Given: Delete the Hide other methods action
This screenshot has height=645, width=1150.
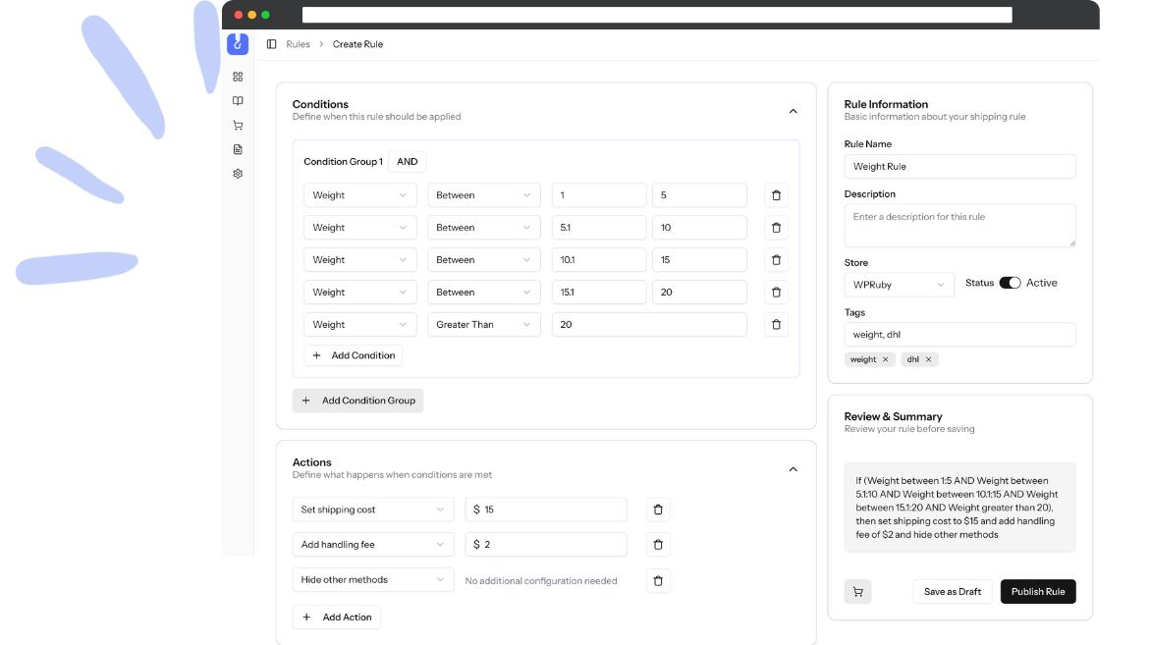Looking at the screenshot, I should click(658, 580).
